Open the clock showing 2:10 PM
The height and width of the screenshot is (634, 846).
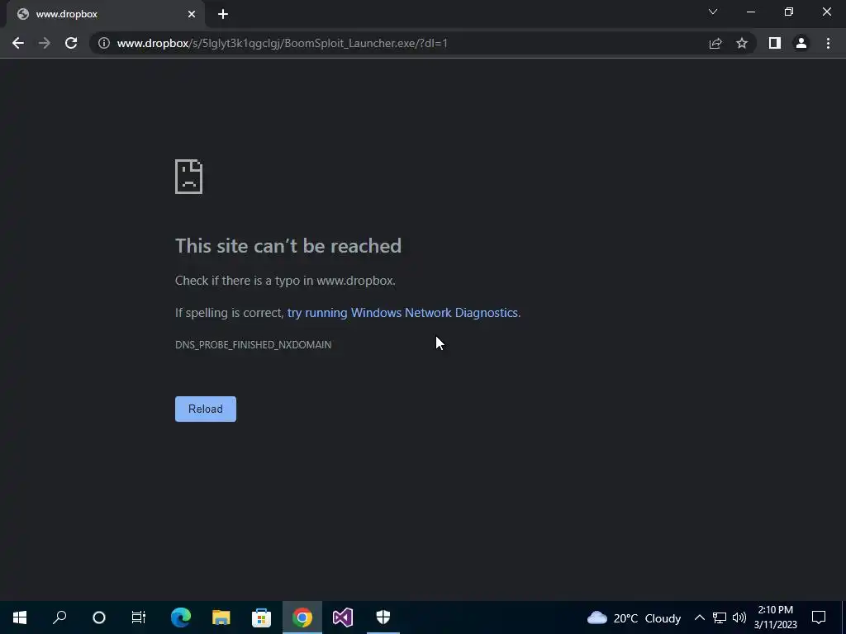775,617
